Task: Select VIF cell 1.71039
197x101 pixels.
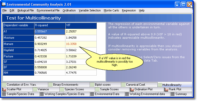Action: pyautogui.click(x=81, y=56)
